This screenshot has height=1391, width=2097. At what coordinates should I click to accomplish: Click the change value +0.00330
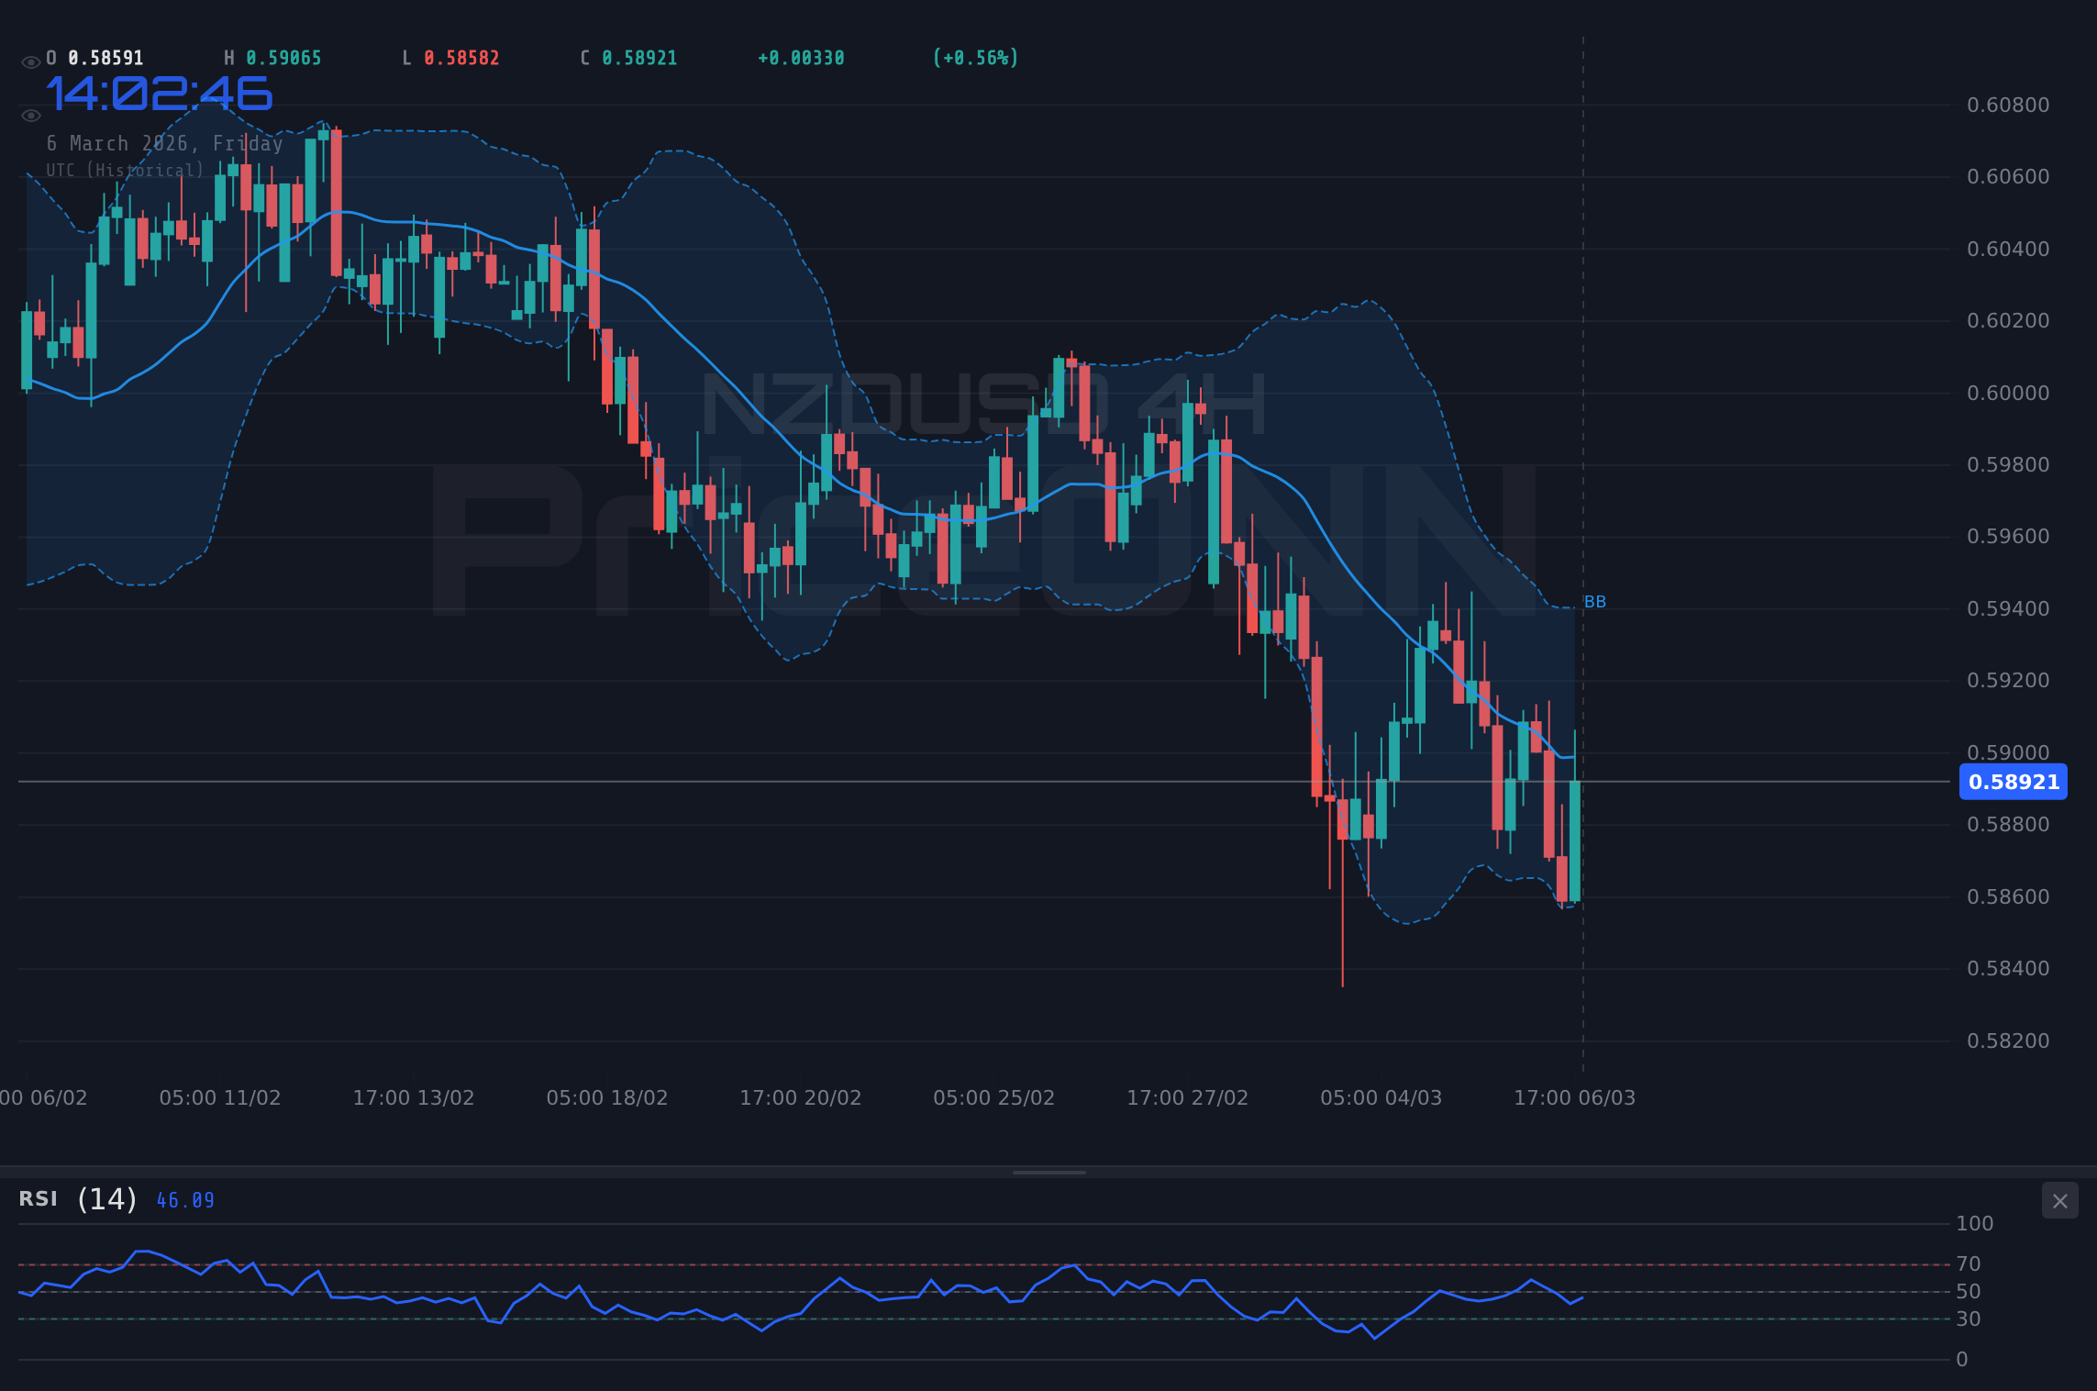click(801, 58)
